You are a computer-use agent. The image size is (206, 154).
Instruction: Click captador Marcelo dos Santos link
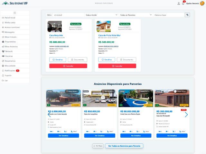point(111,46)
